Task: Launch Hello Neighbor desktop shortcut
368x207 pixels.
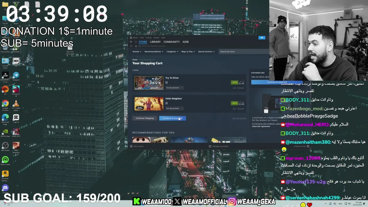Action: (x=16, y=148)
